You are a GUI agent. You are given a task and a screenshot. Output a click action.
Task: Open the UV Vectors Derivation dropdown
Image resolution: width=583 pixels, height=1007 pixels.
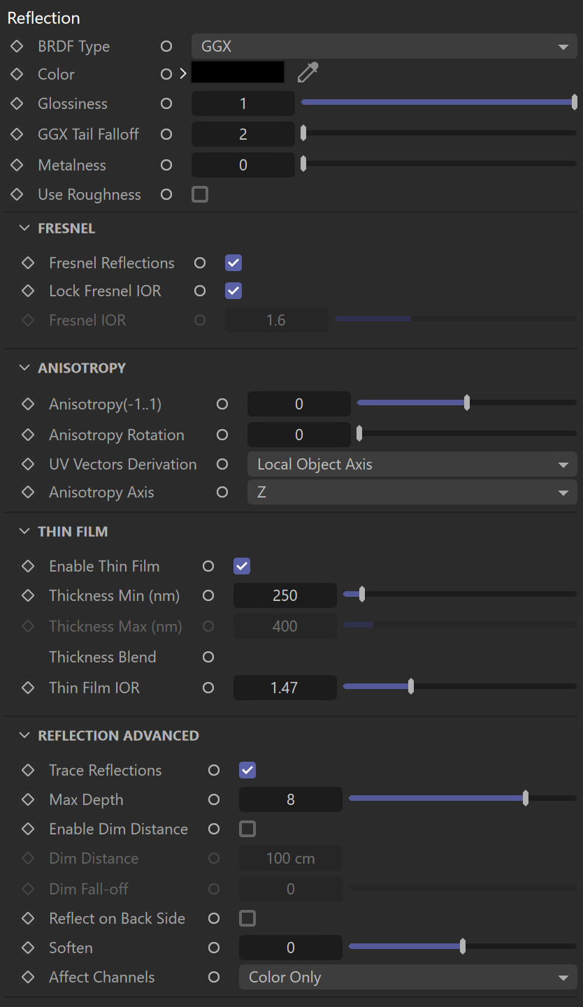412,464
